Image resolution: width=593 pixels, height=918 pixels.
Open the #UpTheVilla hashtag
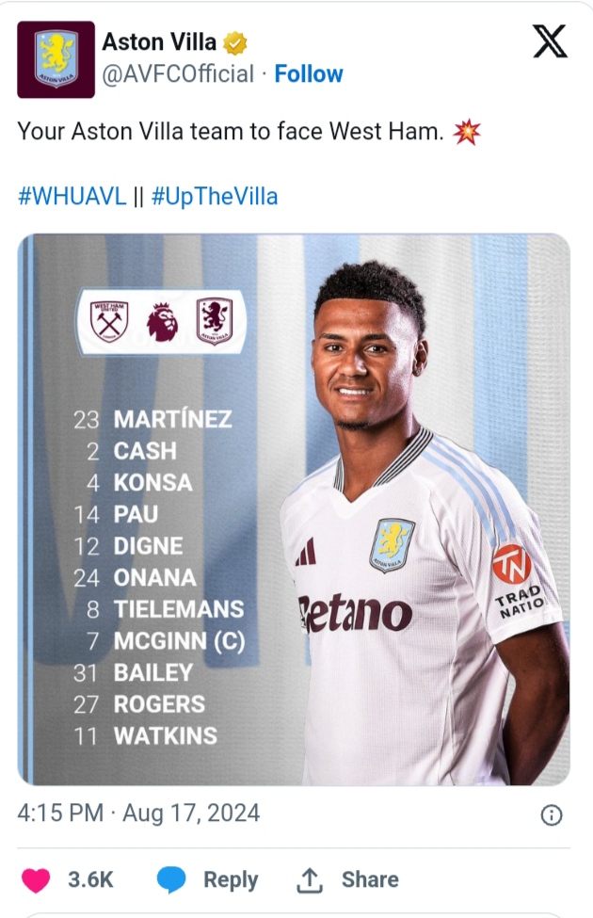pyautogui.click(x=214, y=197)
